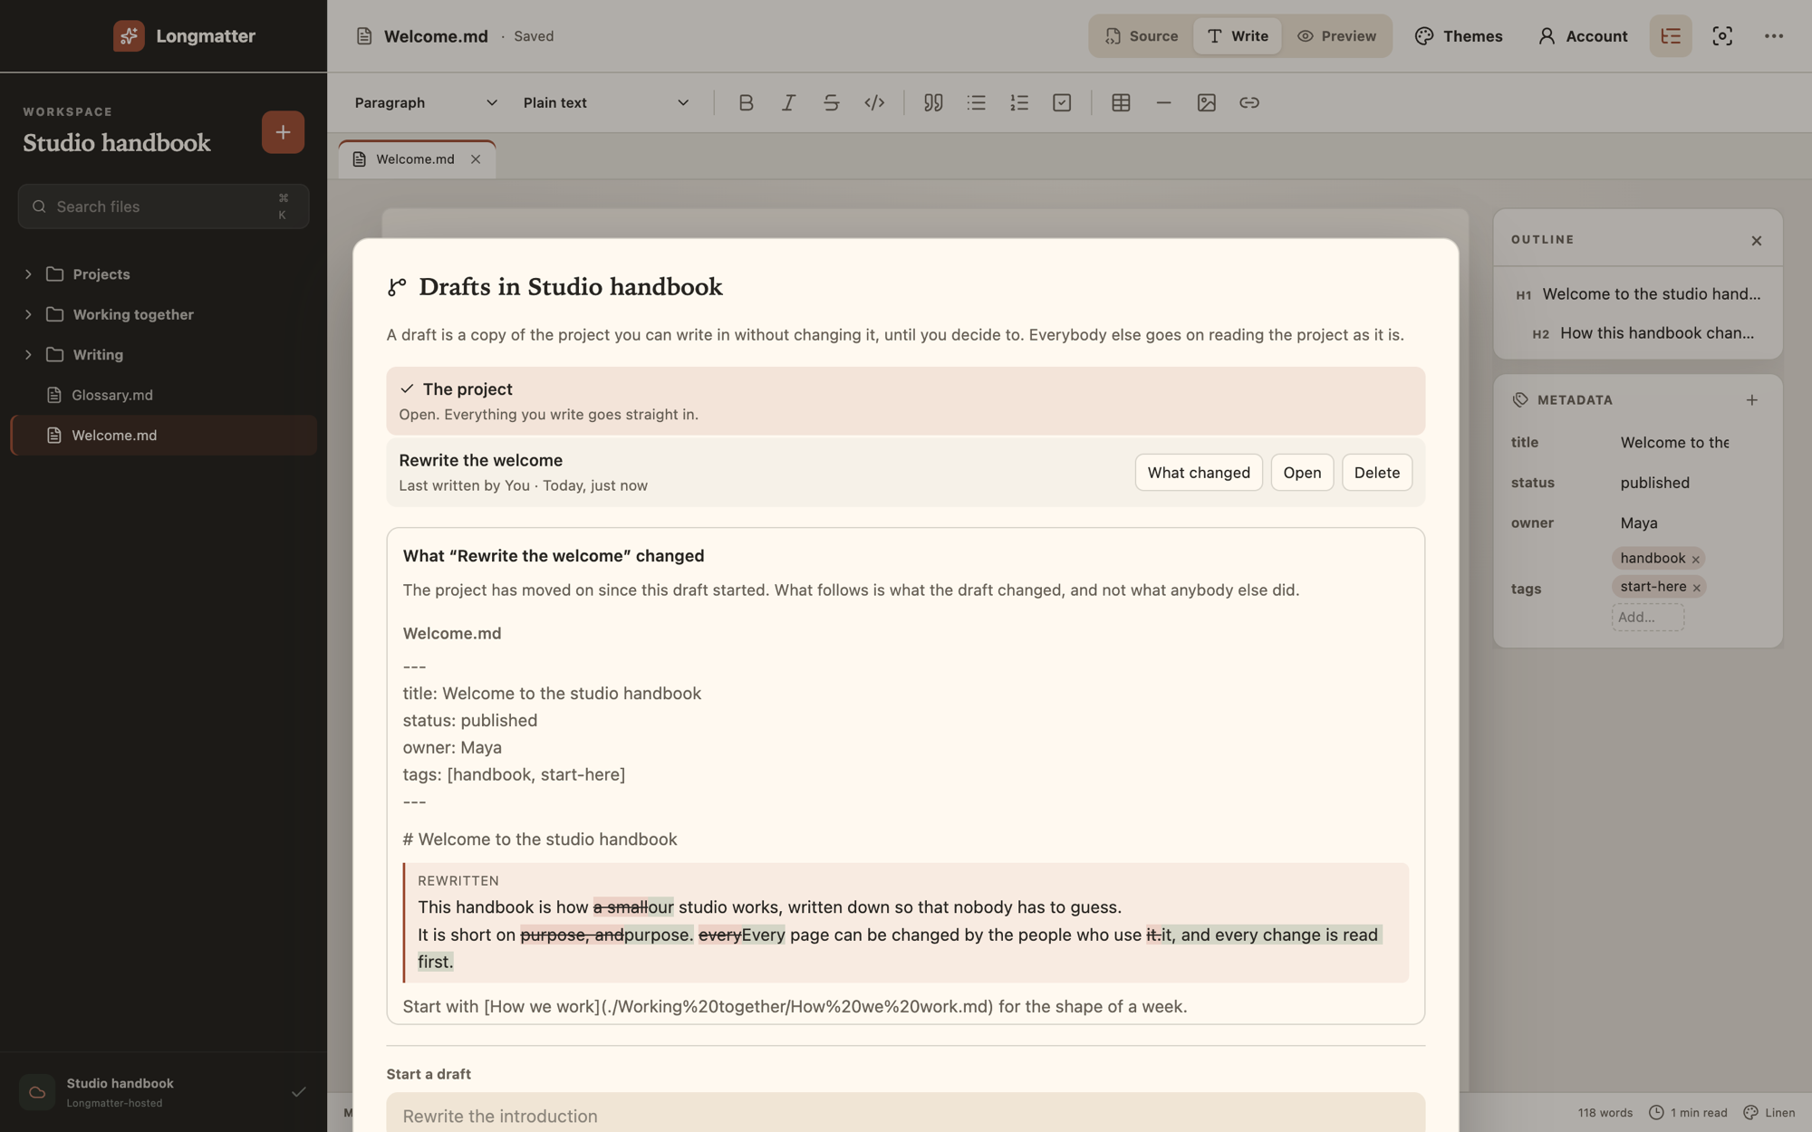Click the What changed button
This screenshot has height=1132, width=1812.
pos(1199,473)
